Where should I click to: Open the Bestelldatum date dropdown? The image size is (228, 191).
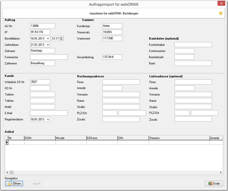(48, 39)
